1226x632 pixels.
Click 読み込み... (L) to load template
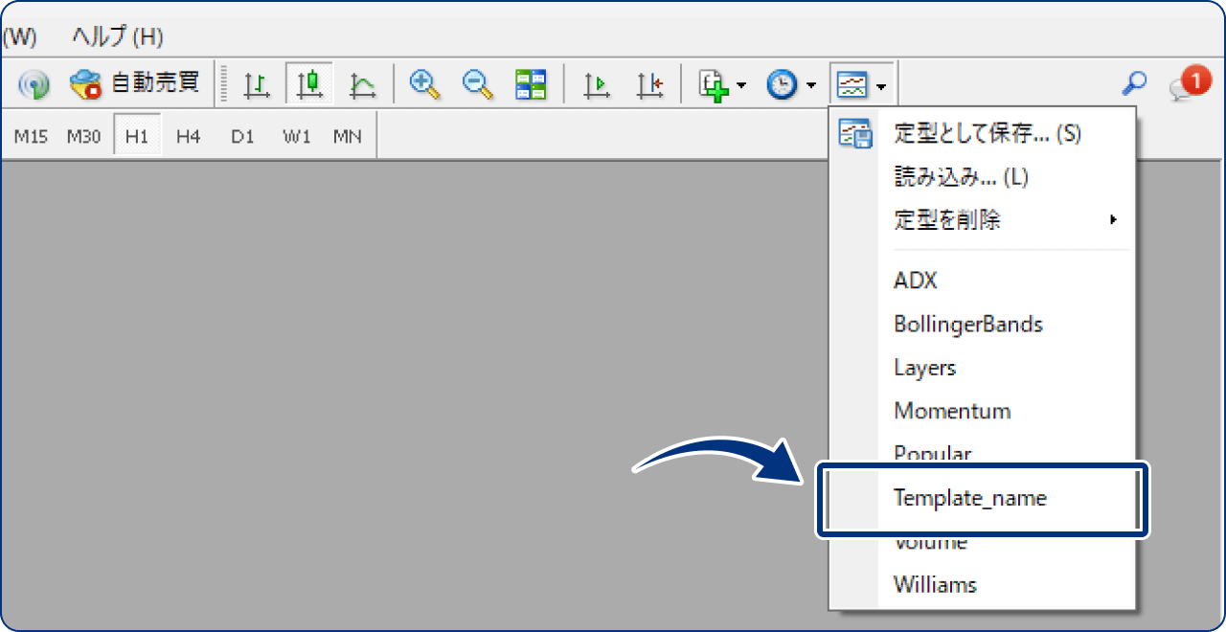(x=961, y=177)
